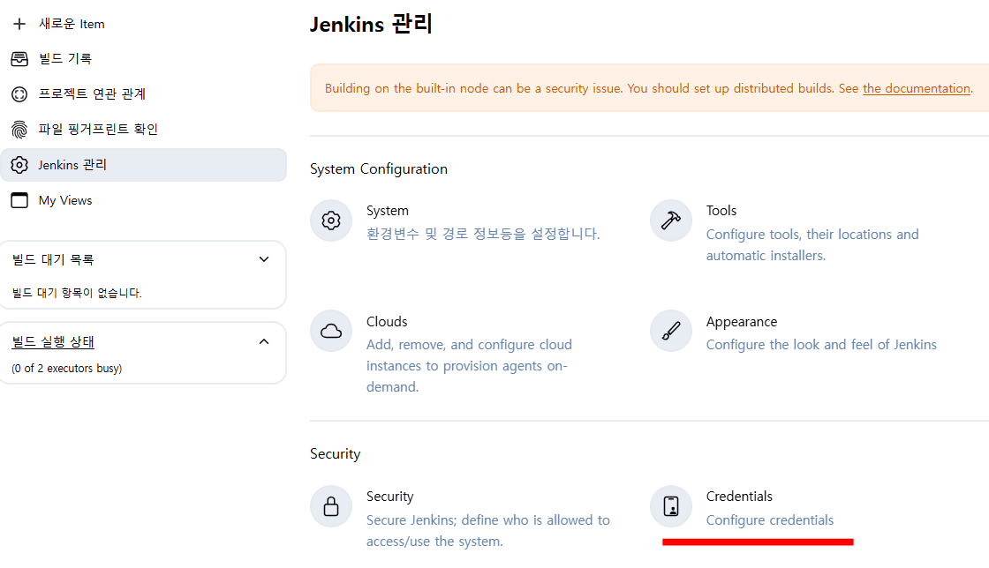Click the 빌드 대기 목록 heading

tap(53, 259)
